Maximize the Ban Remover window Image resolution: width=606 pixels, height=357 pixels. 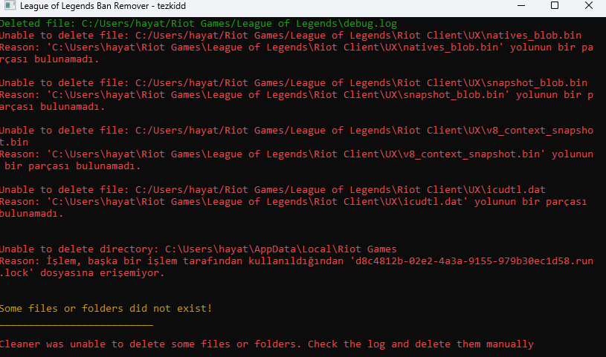pyautogui.click(x=555, y=5)
